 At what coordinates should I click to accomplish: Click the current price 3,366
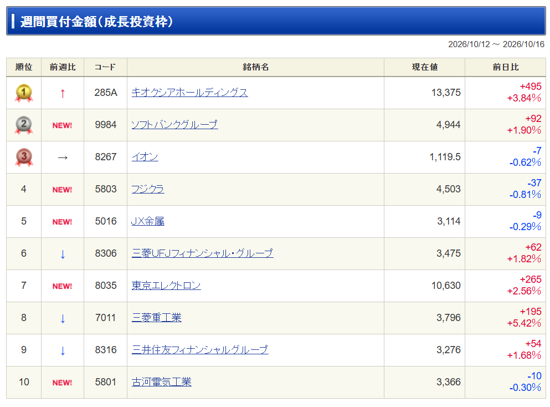pos(448,381)
